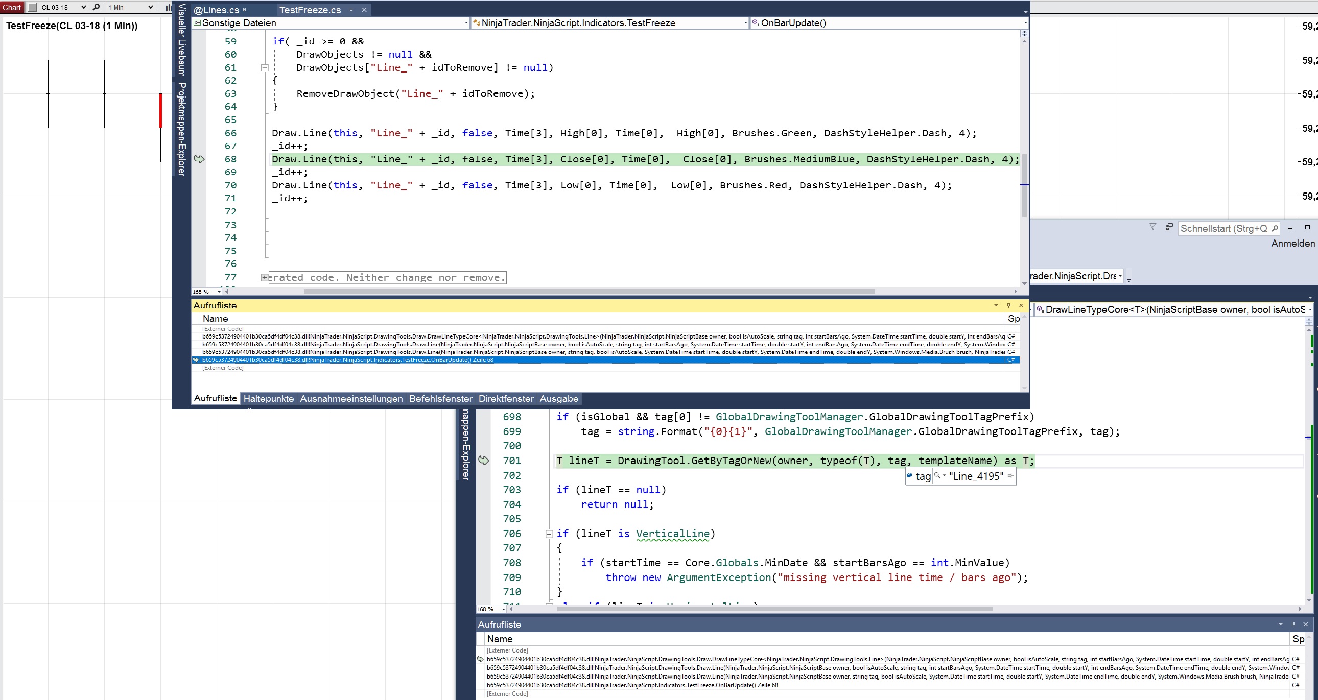Image resolution: width=1318 pixels, height=700 pixels.
Task: Open the CL 03-18 instrument dropdown
Action: (84, 7)
